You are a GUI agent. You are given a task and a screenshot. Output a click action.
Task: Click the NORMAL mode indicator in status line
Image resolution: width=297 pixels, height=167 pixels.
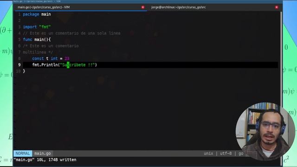(x=23, y=154)
